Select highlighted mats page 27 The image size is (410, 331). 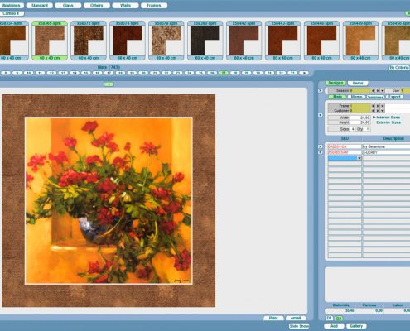(224, 73)
